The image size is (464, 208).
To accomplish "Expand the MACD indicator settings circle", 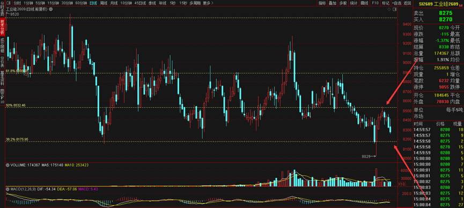I will 8,189.
